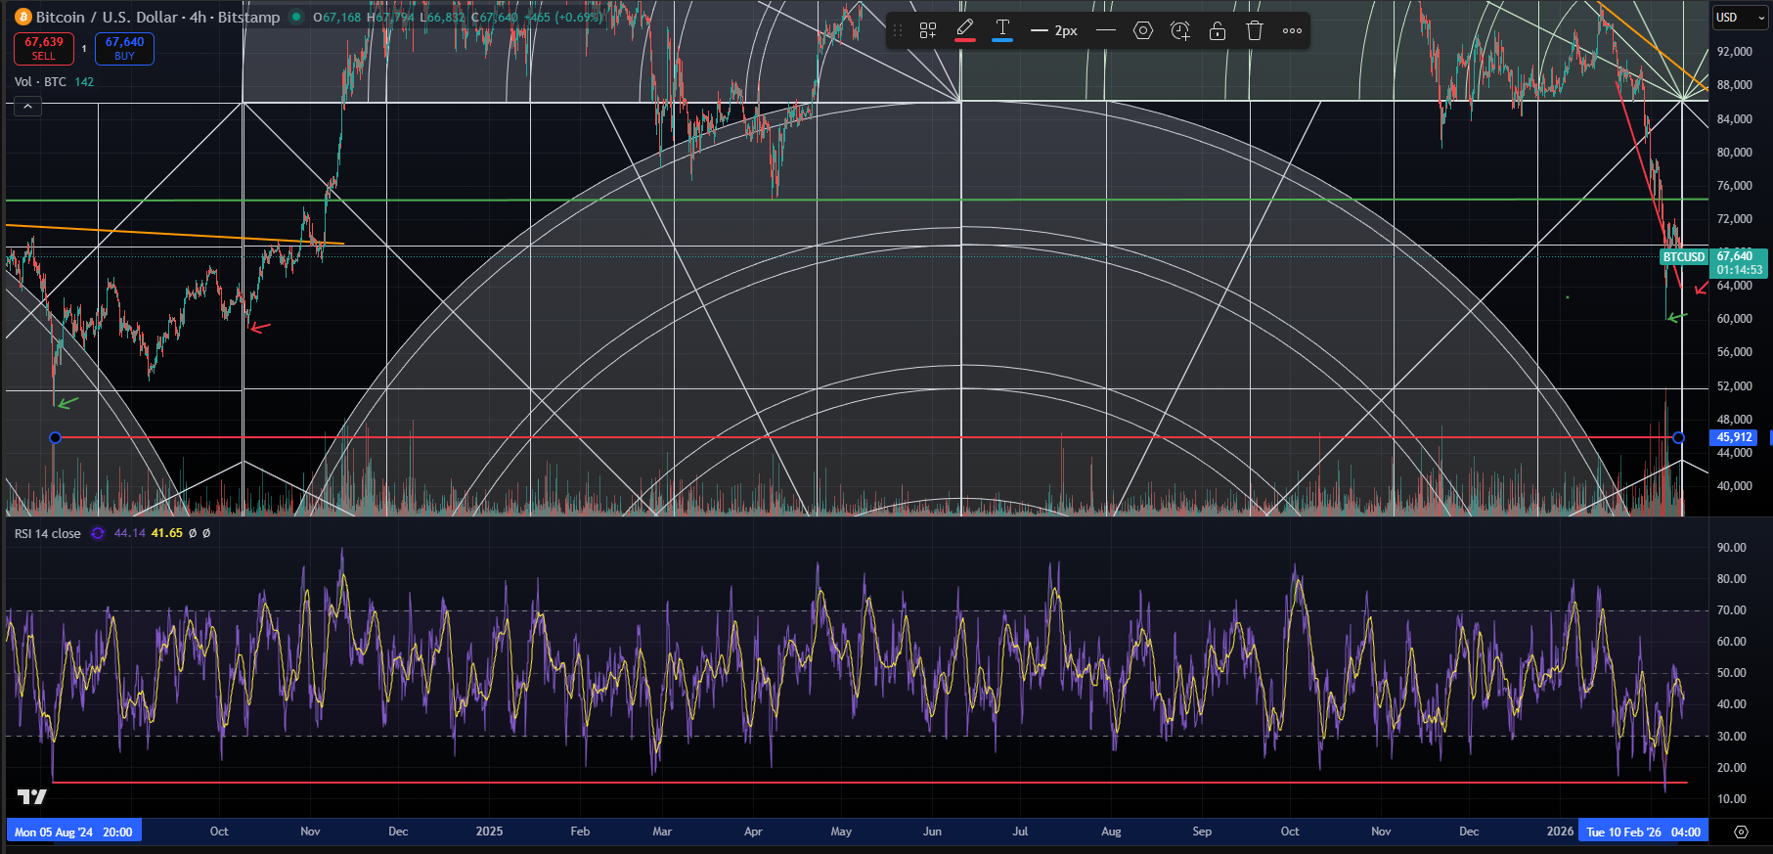
Task: Click the 92,000 price axis label
Action: point(1734,52)
